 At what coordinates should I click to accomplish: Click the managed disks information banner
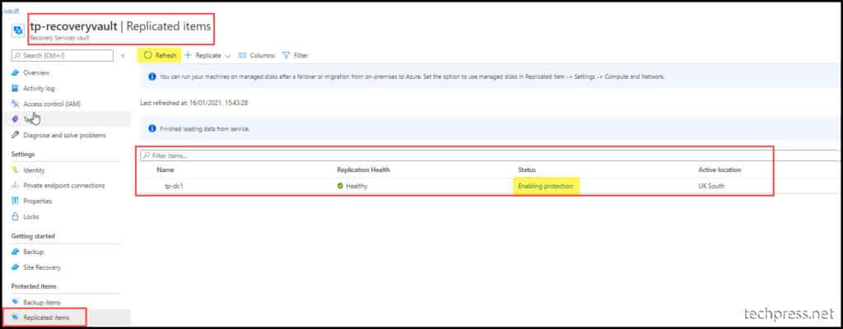(x=491, y=76)
